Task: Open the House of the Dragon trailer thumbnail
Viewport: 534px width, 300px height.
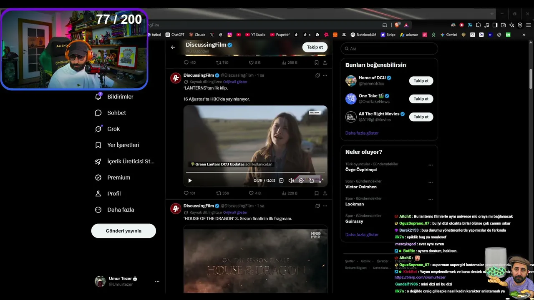Action: pos(255,259)
